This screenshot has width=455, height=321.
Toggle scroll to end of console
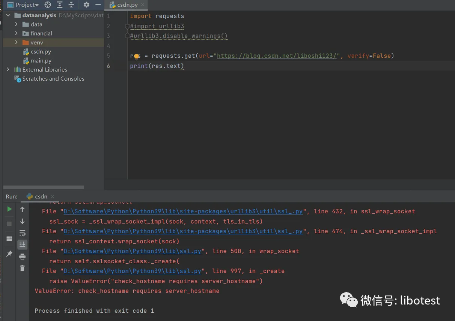(22, 245)
